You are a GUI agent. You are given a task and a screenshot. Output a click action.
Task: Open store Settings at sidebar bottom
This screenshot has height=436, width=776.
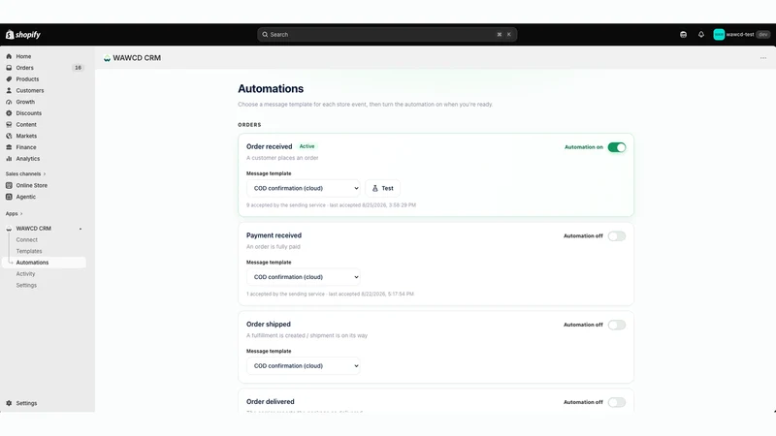coord(26,403)
